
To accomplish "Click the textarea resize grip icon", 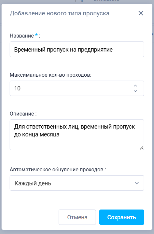I will (142, 148).
